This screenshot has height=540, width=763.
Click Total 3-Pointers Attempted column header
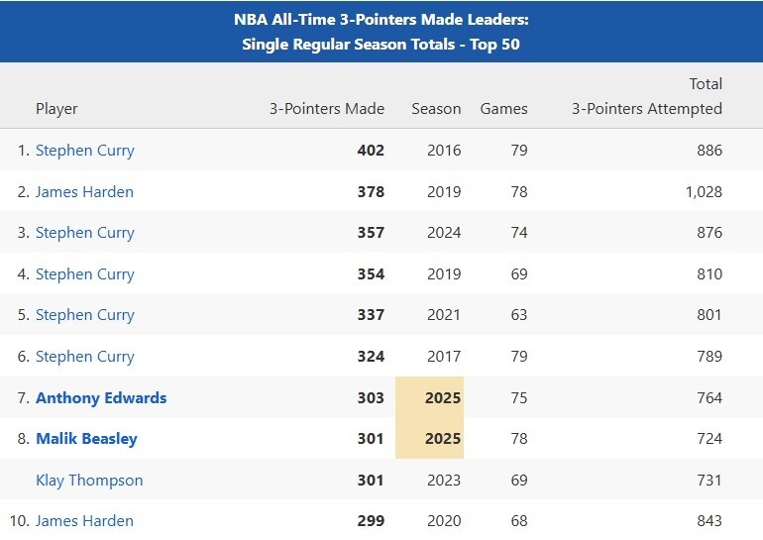point(647,97)
